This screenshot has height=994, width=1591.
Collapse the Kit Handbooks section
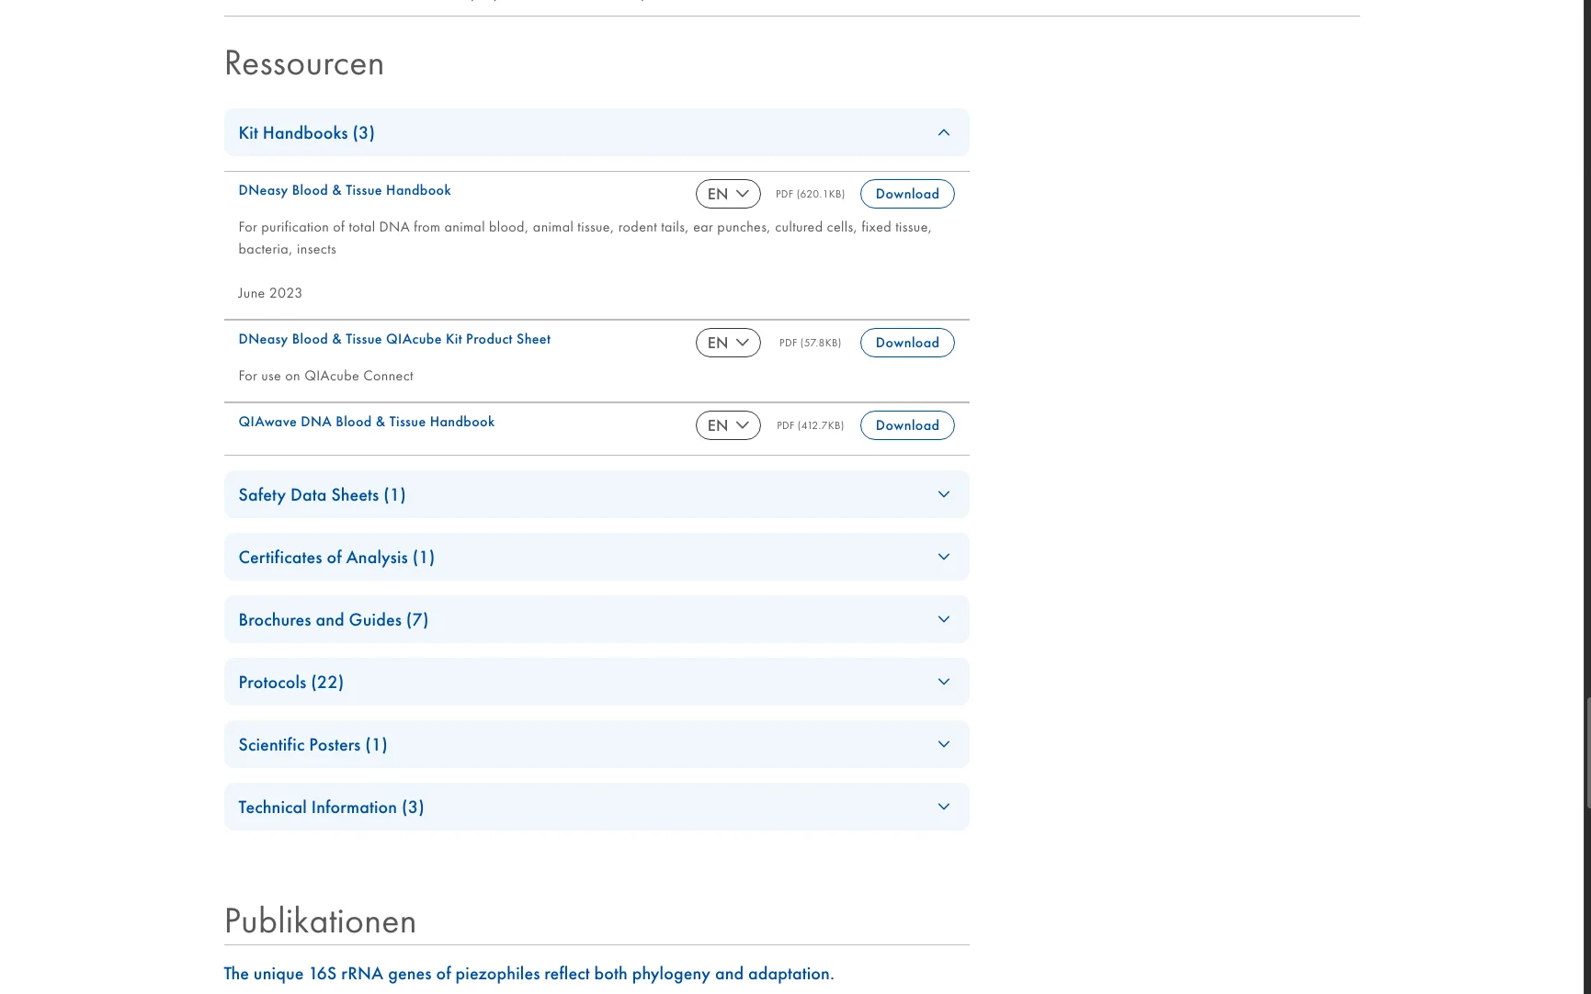click(597, 132)
